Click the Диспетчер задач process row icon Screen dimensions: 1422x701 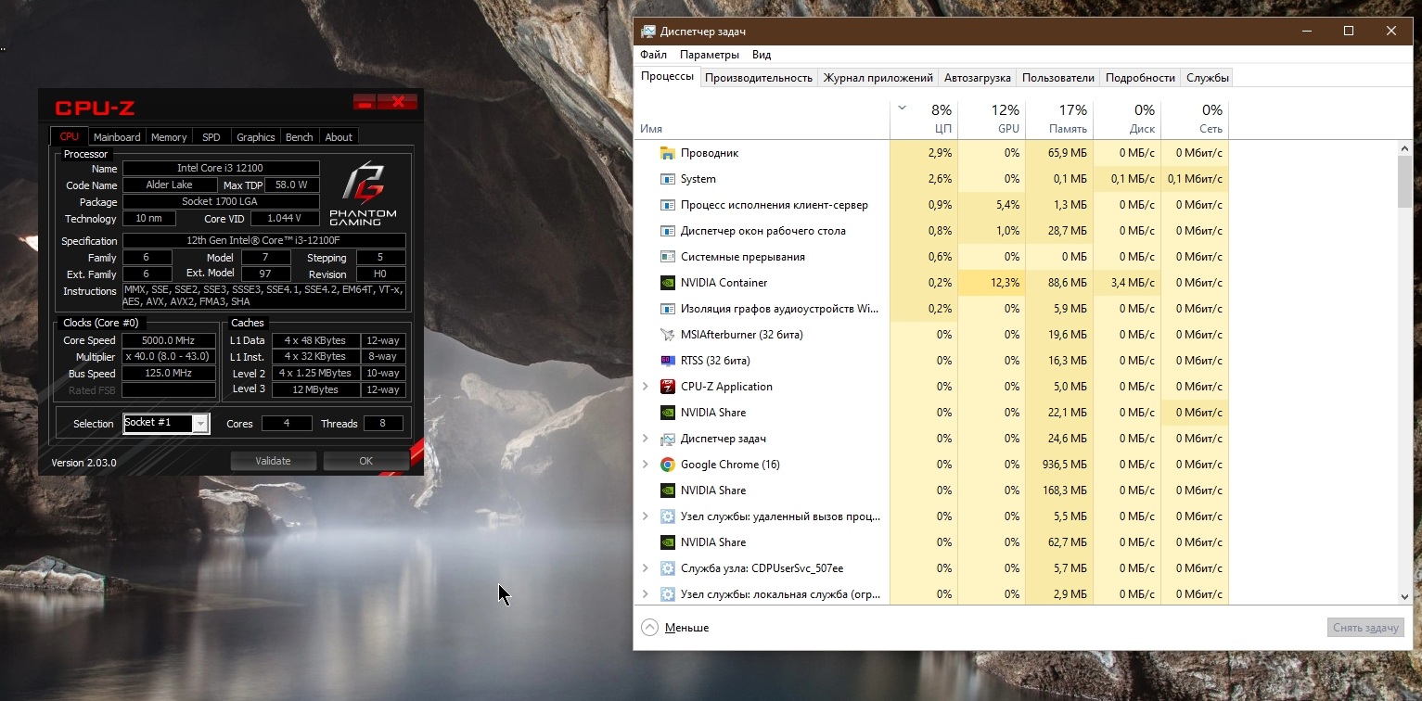[x=667, y=439]
